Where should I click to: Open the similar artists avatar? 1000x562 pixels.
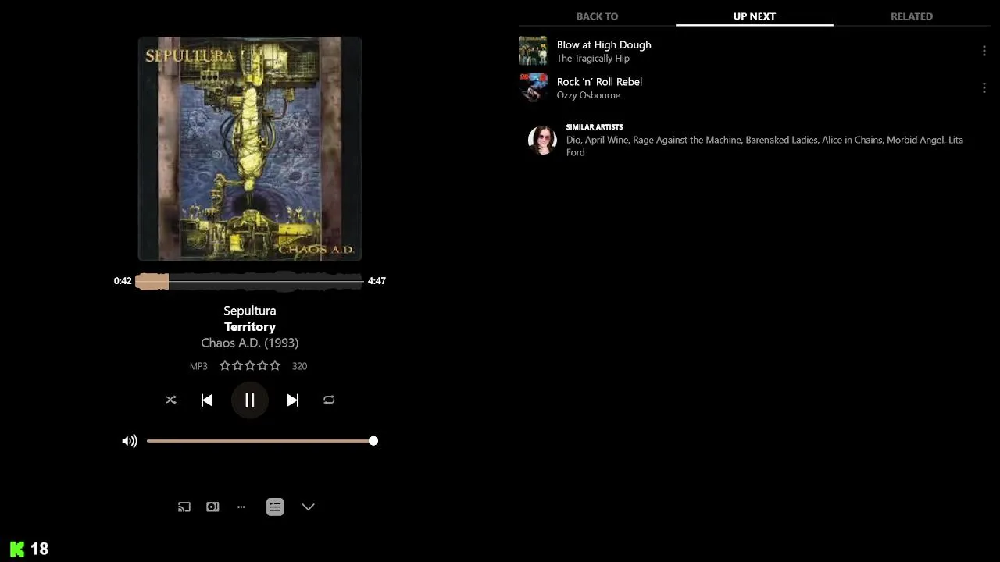(x=542, y=140)
